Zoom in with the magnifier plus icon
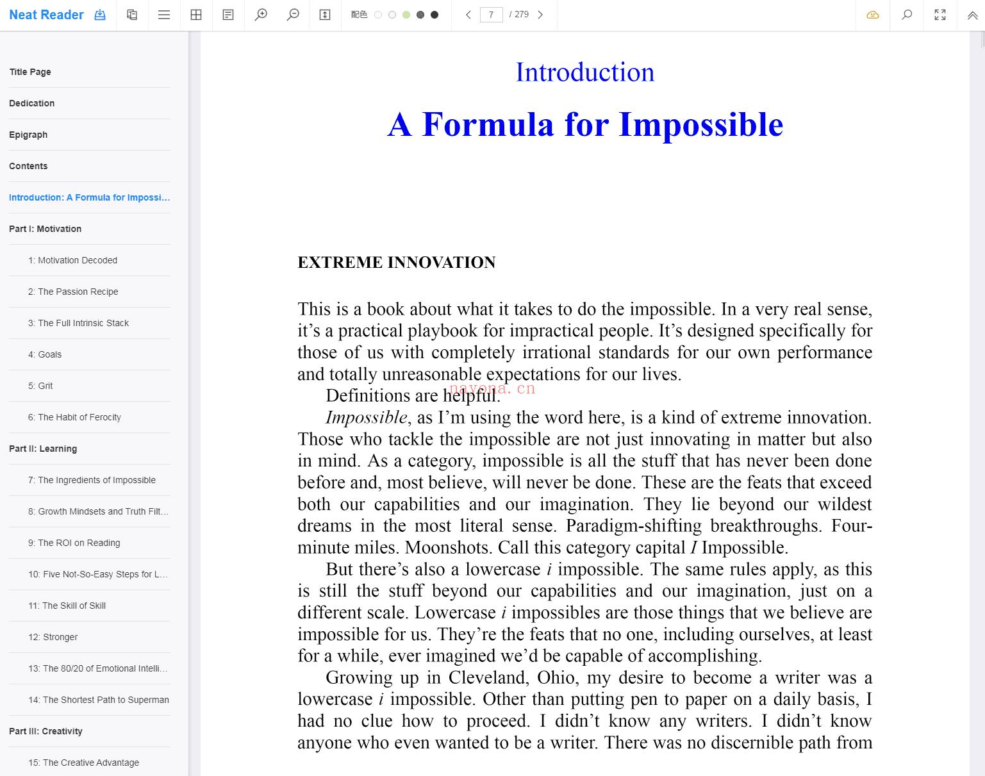Viewport: 985px width, 776px height. tap(261, 15)
